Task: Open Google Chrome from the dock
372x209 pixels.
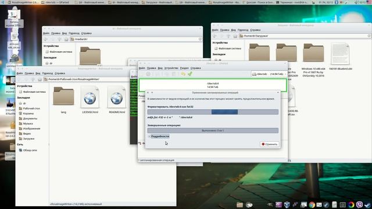Action: pyautogui.click(x=312, y=205)
